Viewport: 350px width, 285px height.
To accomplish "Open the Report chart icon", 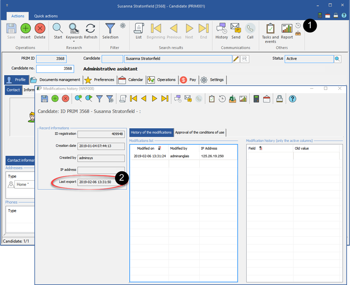I will [x=287, y=29].
